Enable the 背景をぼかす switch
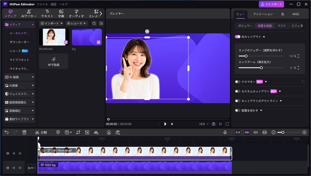311x176 pixels. click(238, 110)
